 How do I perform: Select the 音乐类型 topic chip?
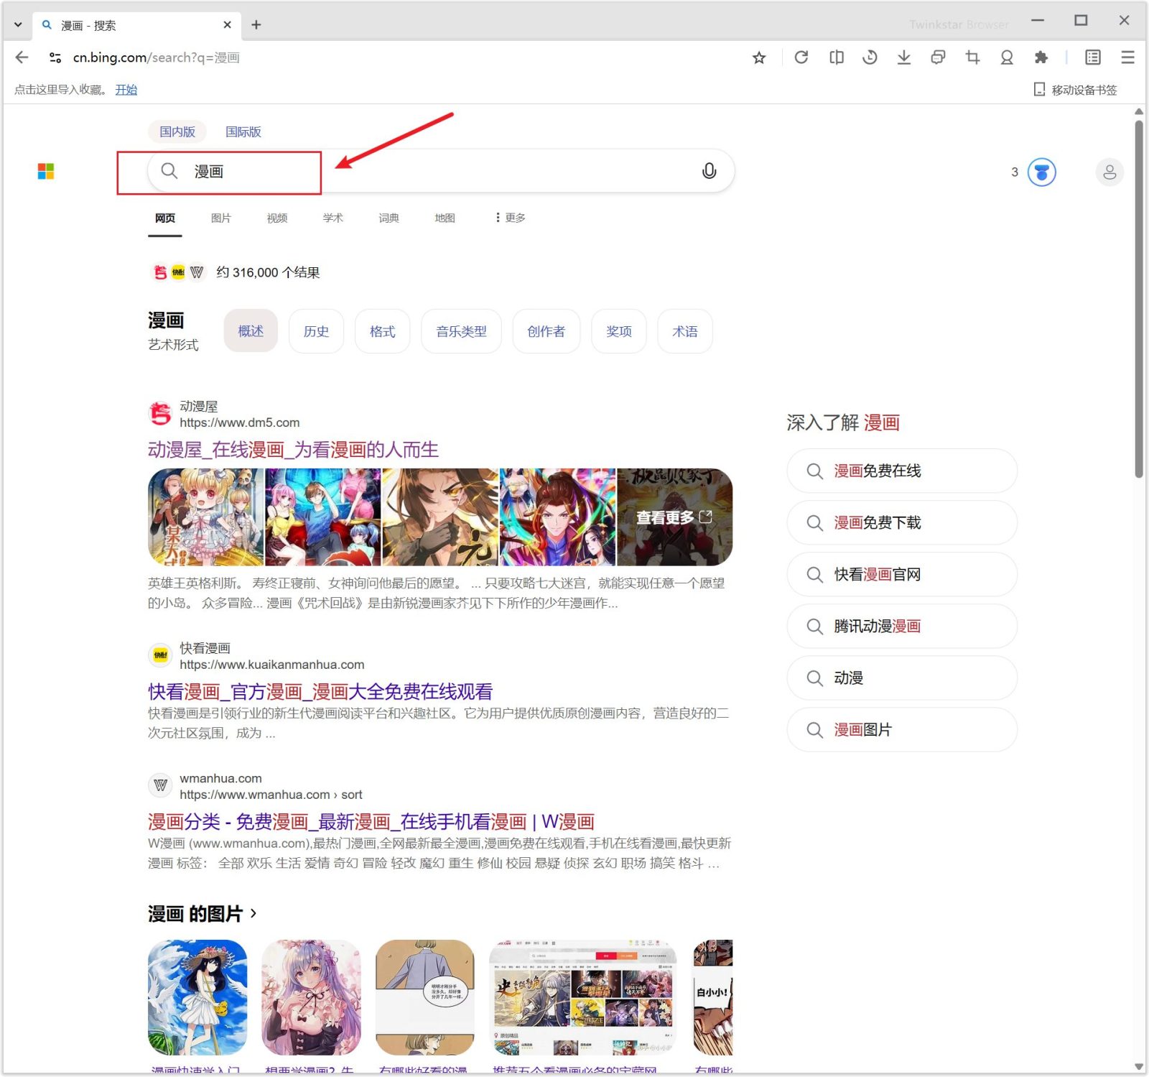pyautogui.click(x=461, y=331)
